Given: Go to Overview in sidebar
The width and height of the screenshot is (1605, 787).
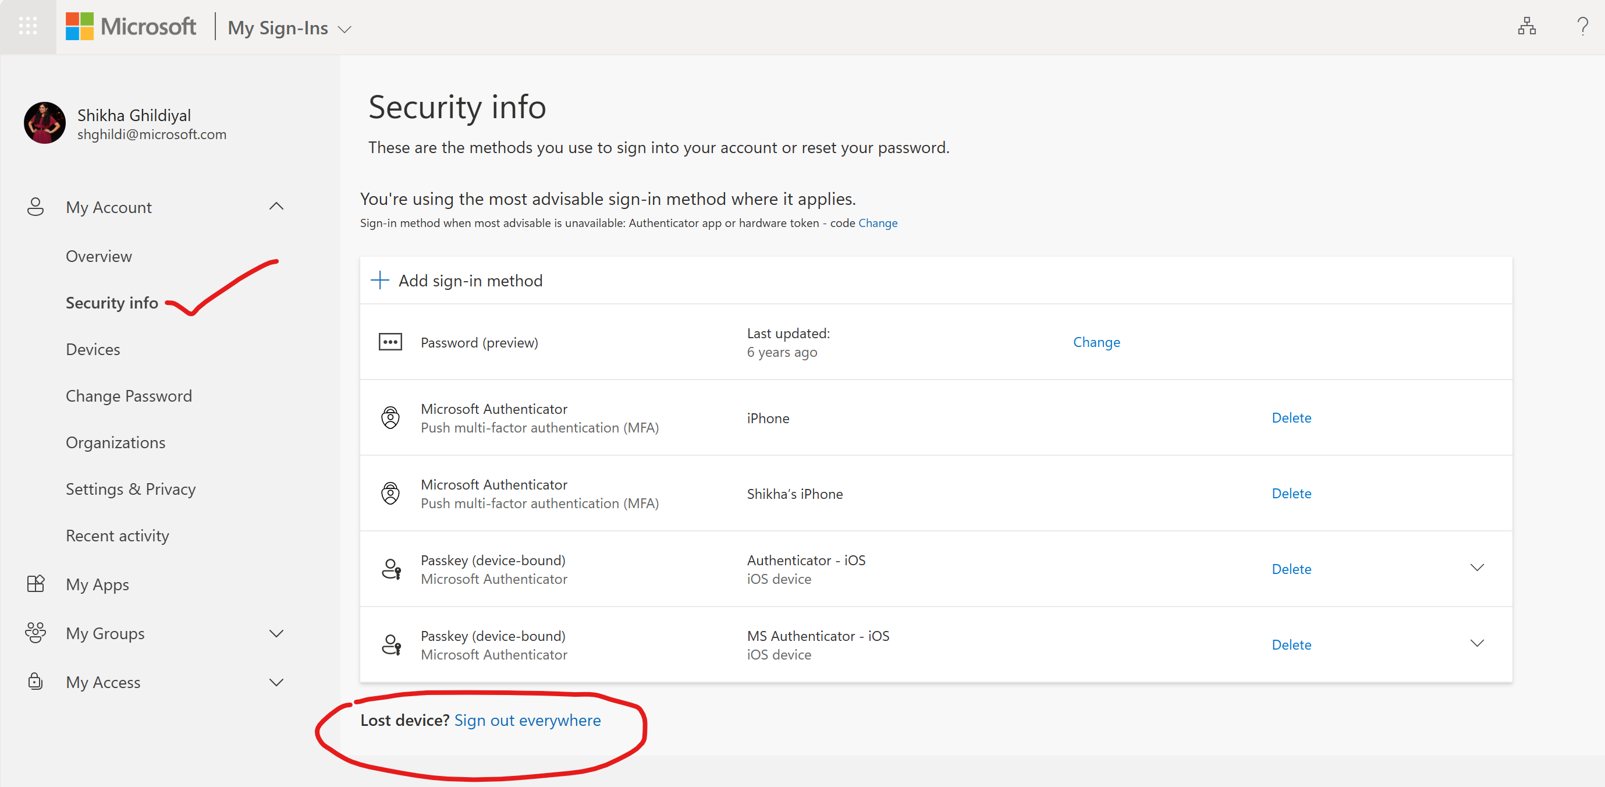Looking at the screenshot, I should coord(99,256).
